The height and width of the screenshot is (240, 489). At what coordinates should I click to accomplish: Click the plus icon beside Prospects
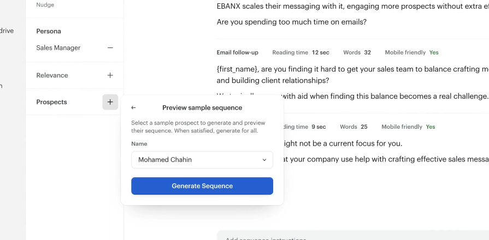[110, 102]
